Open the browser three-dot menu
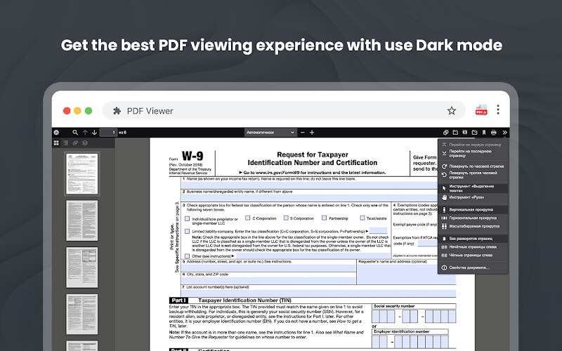This screenshot has width=562, height=351. coord(498,110)
